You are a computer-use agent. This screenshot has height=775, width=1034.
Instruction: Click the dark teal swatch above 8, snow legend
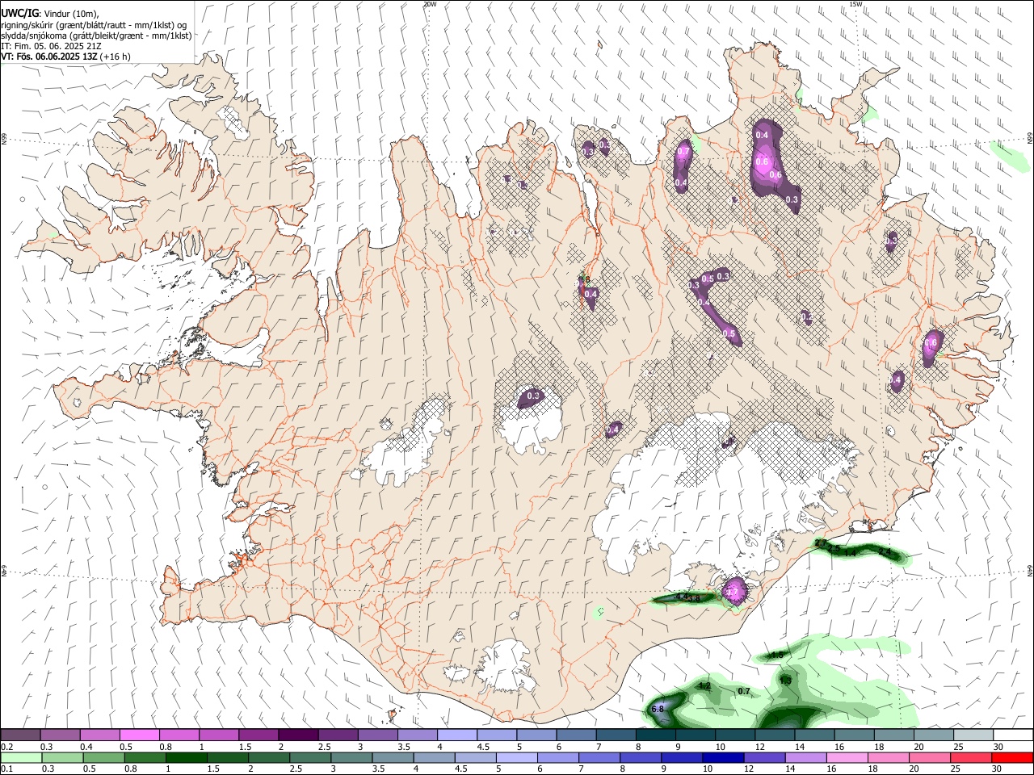655,735
